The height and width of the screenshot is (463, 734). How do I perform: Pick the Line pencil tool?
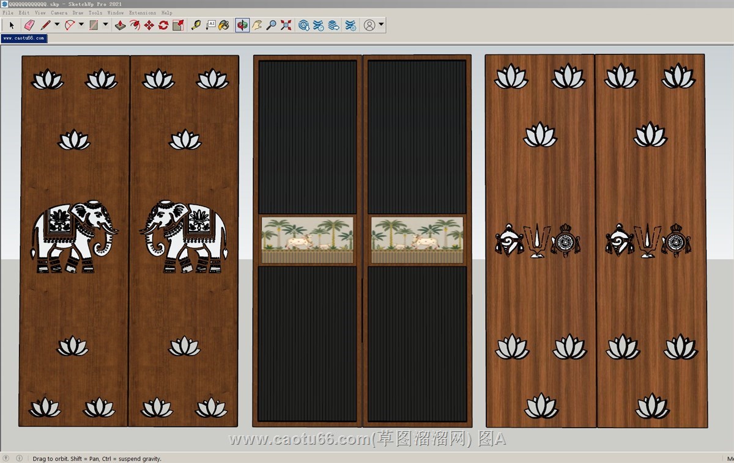tap(46, 25)
